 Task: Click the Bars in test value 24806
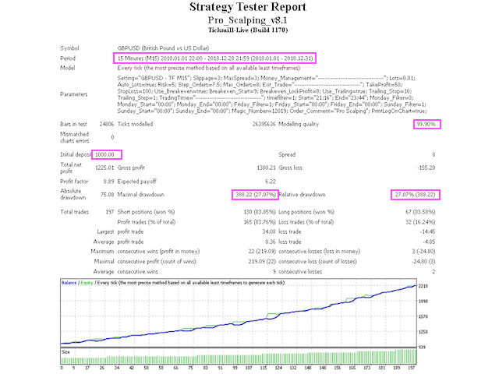[106, 124]
